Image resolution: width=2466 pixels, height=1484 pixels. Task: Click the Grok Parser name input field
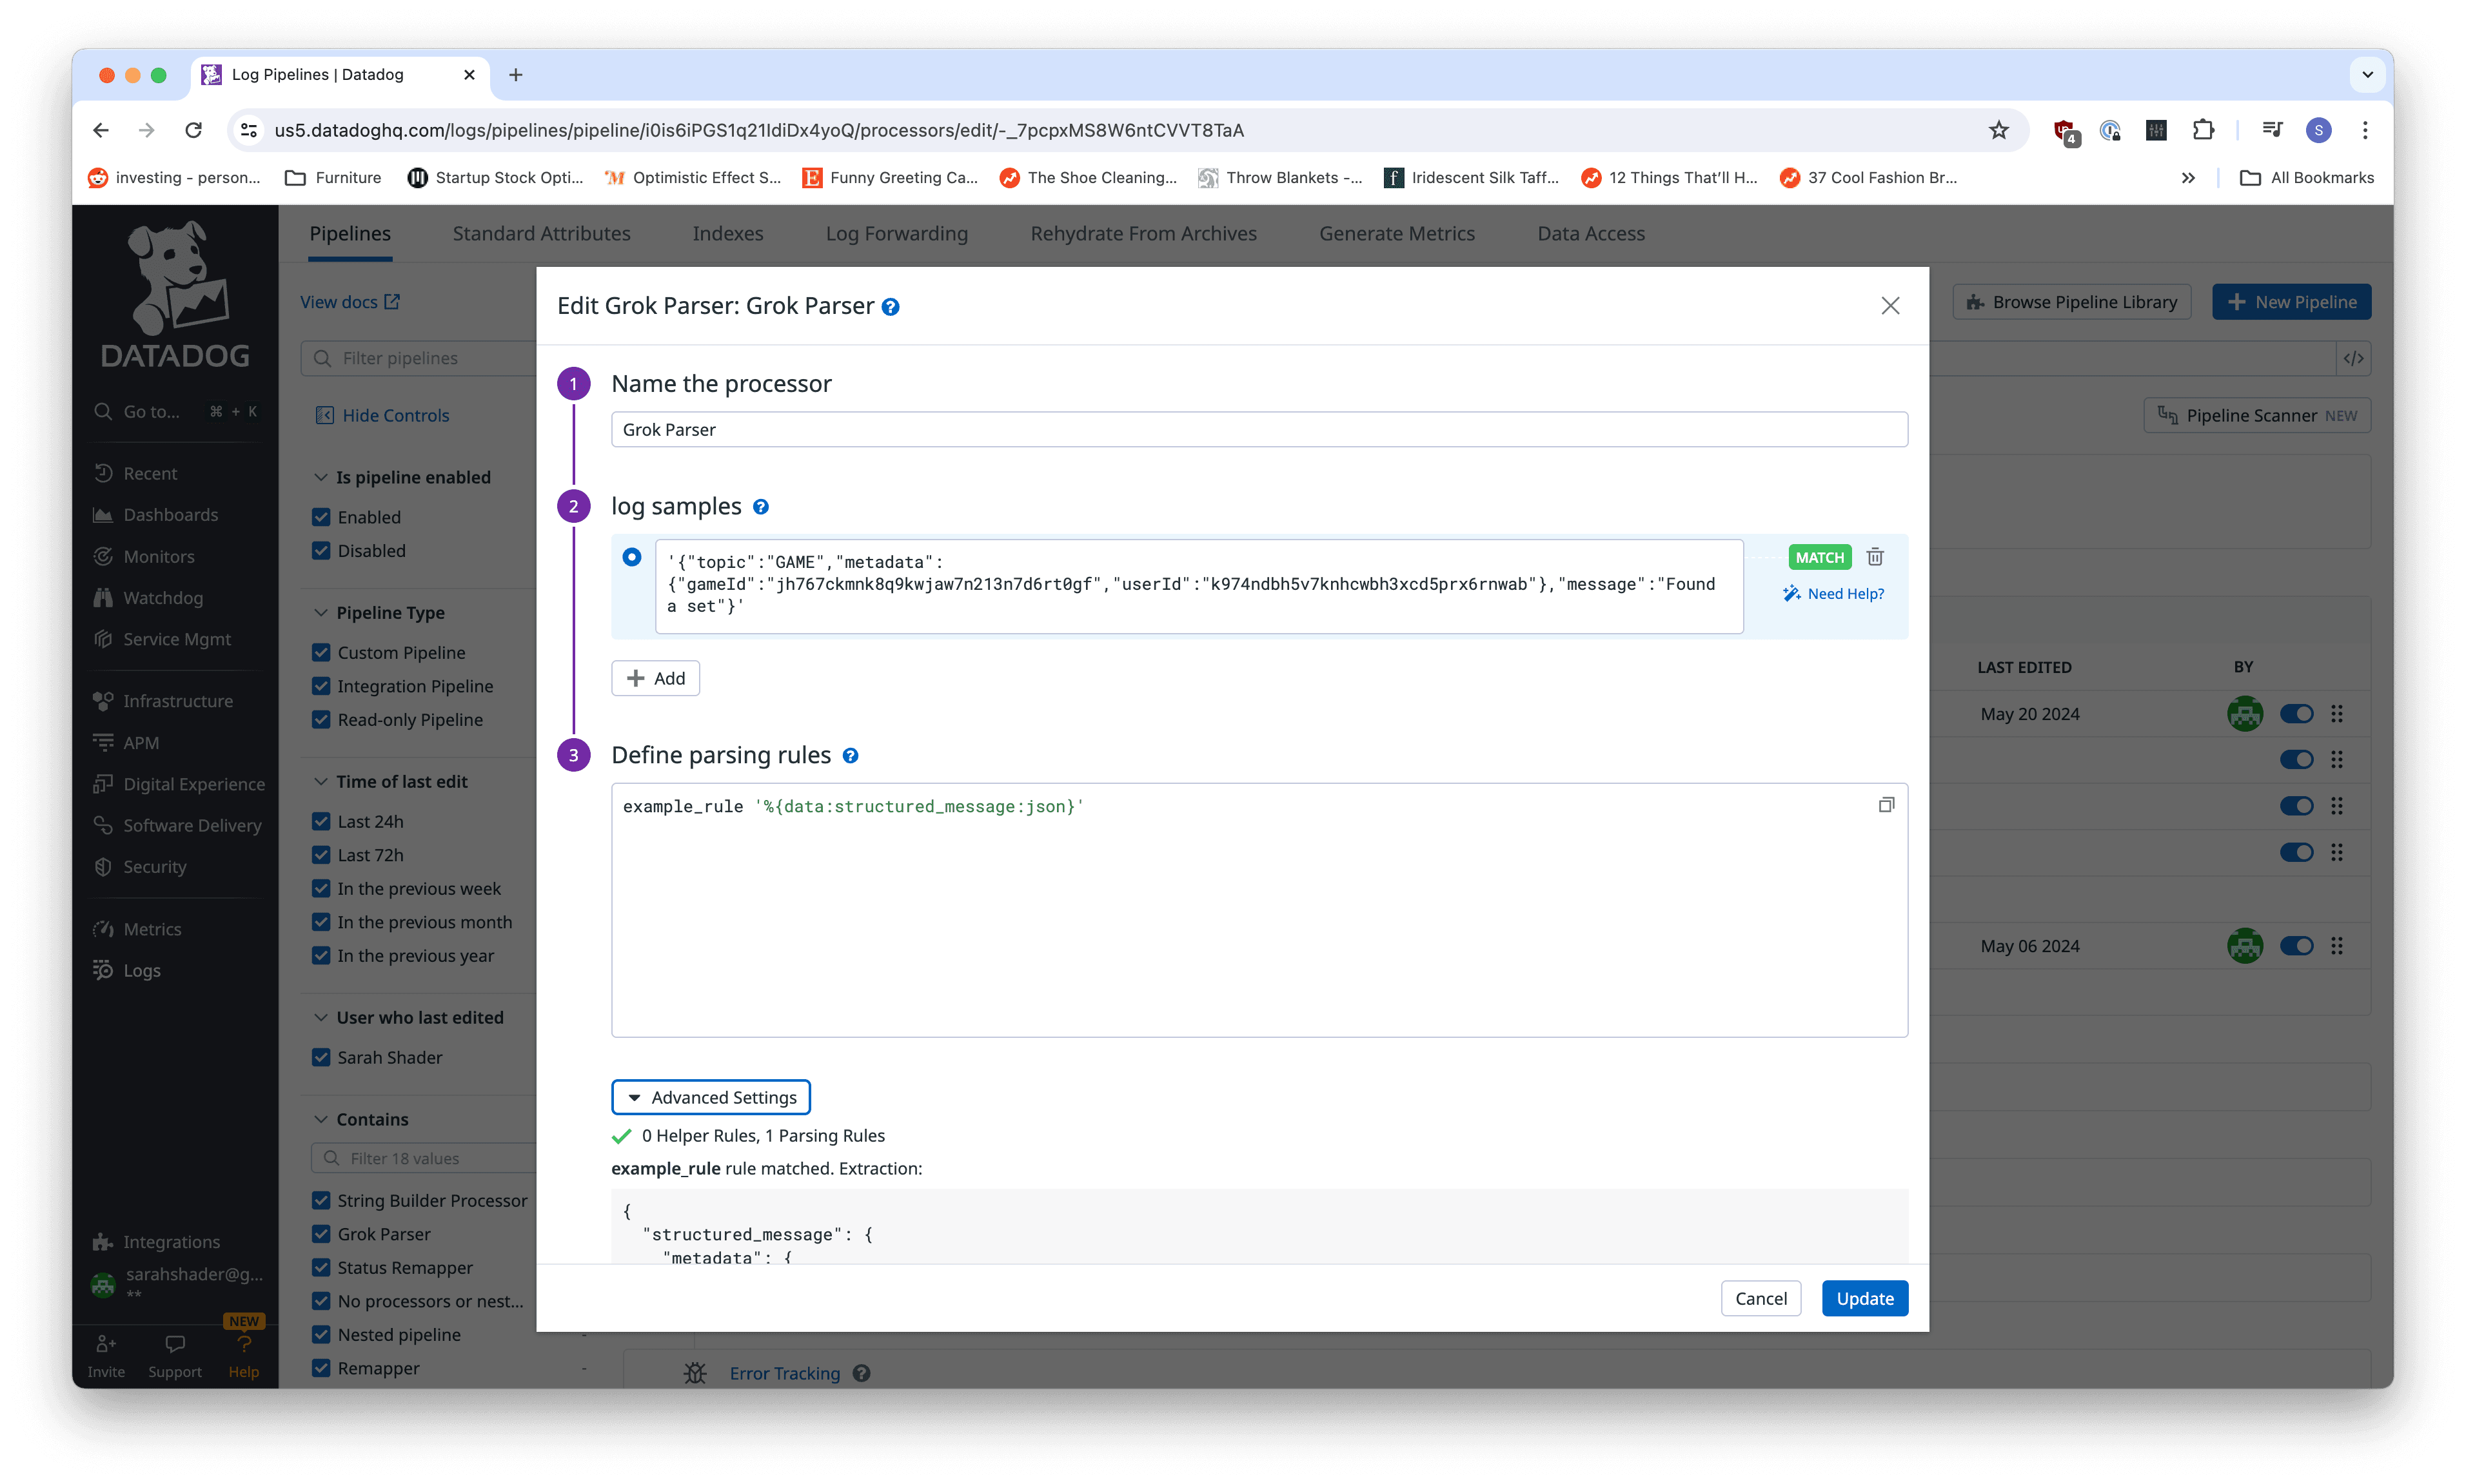point(1258,428)
